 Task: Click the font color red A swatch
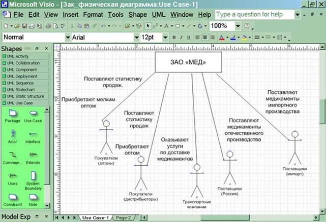click(x=222, y=38)
